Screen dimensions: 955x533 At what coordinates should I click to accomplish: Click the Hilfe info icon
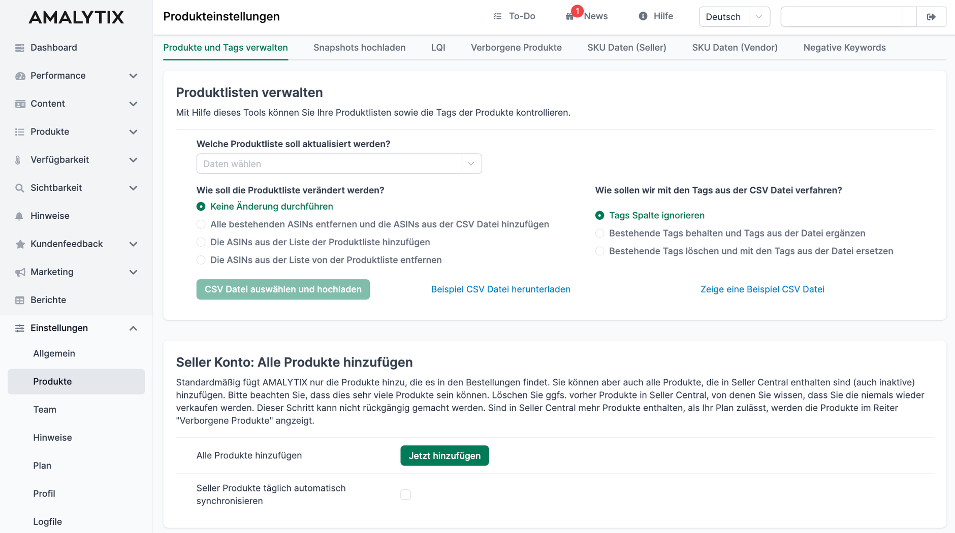[643, 16]
